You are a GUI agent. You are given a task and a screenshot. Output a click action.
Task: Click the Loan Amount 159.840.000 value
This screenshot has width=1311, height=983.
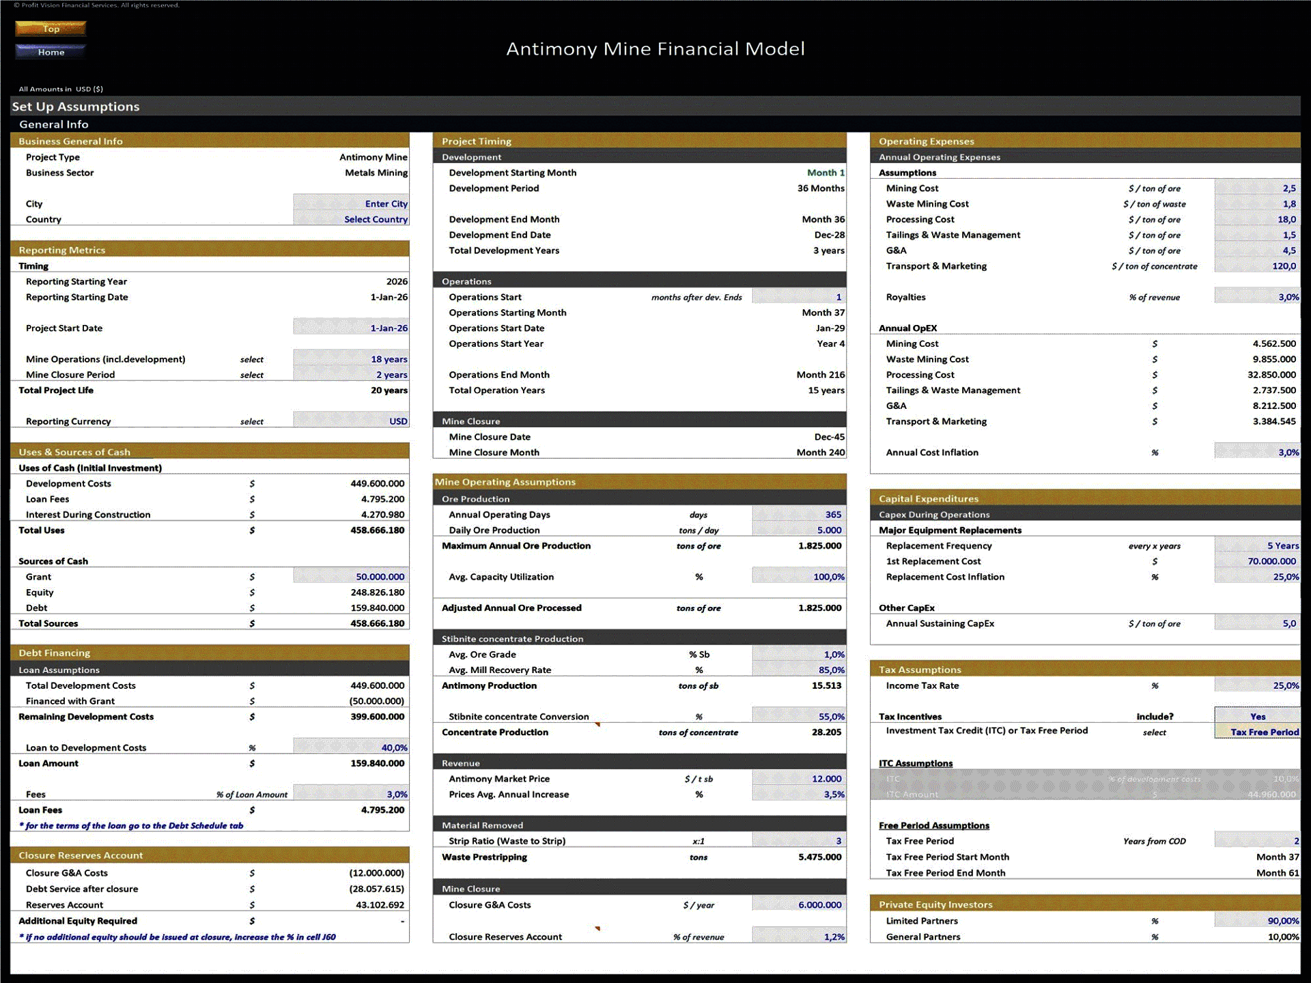point(377,763)
